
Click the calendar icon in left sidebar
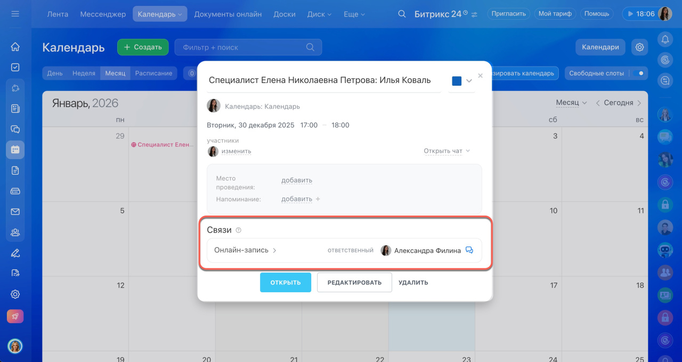pyautogui.click(x=15, y=150)
